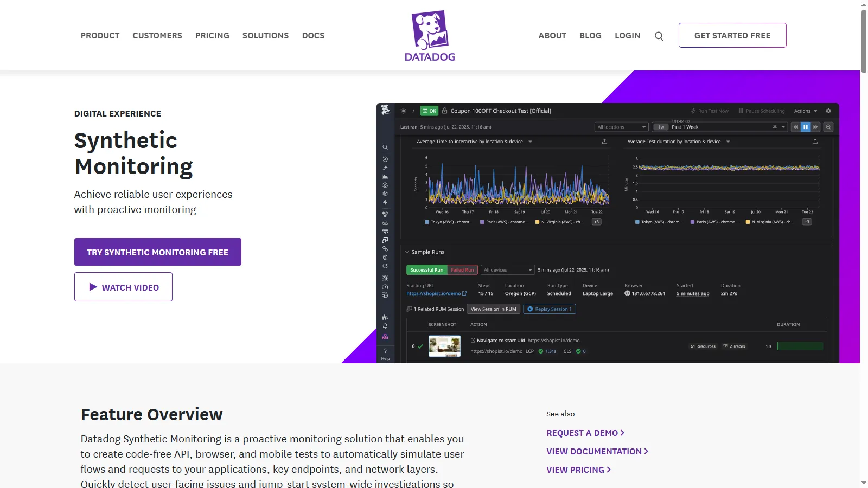Open the puzzle-piece integrations icon in sidebar
This screenshot has width=868, height=488.
pos(385,317)
